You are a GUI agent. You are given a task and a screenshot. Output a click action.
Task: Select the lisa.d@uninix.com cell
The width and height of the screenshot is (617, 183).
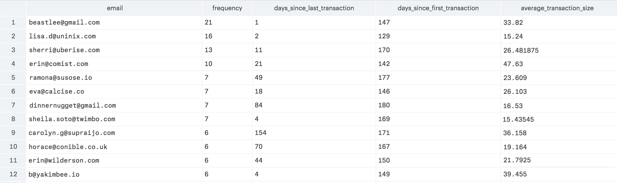62,36
